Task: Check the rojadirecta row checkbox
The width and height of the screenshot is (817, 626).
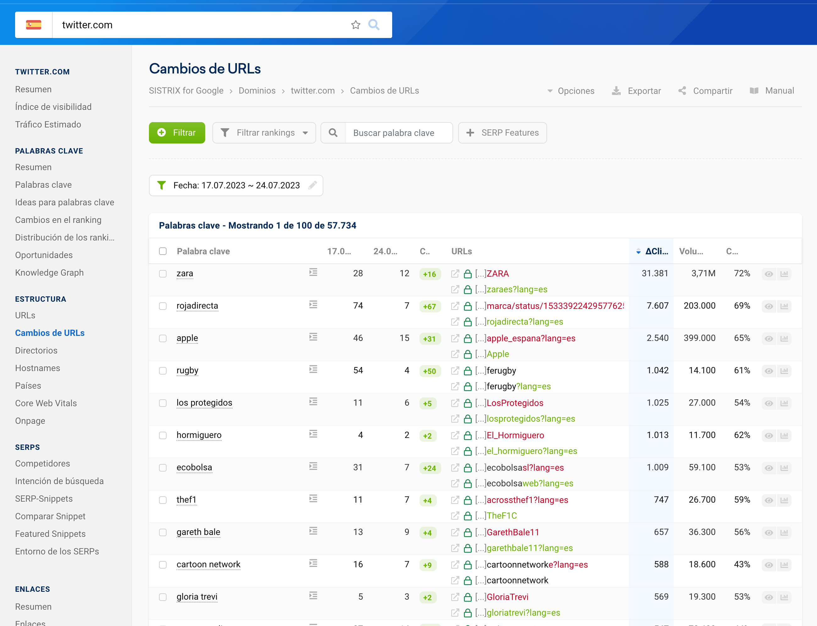Action: click(x=163, y=306)
